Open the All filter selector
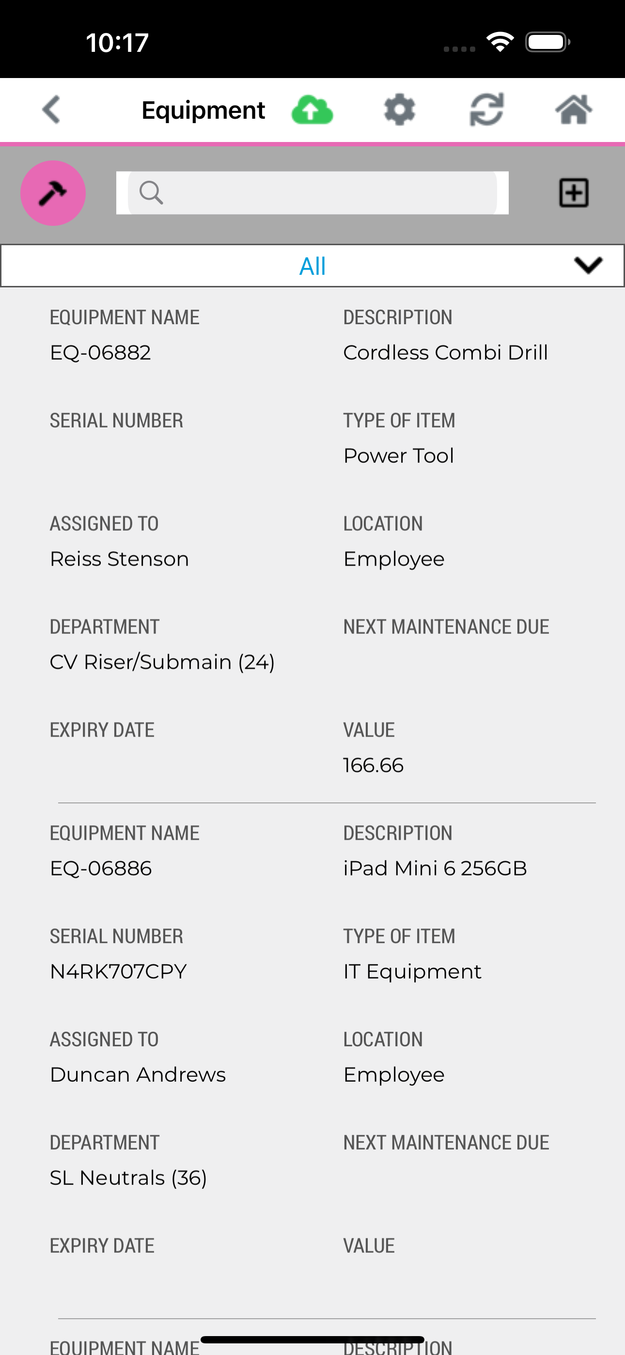This screenshot has width=625, height=1355. click(x=312, y=266)
